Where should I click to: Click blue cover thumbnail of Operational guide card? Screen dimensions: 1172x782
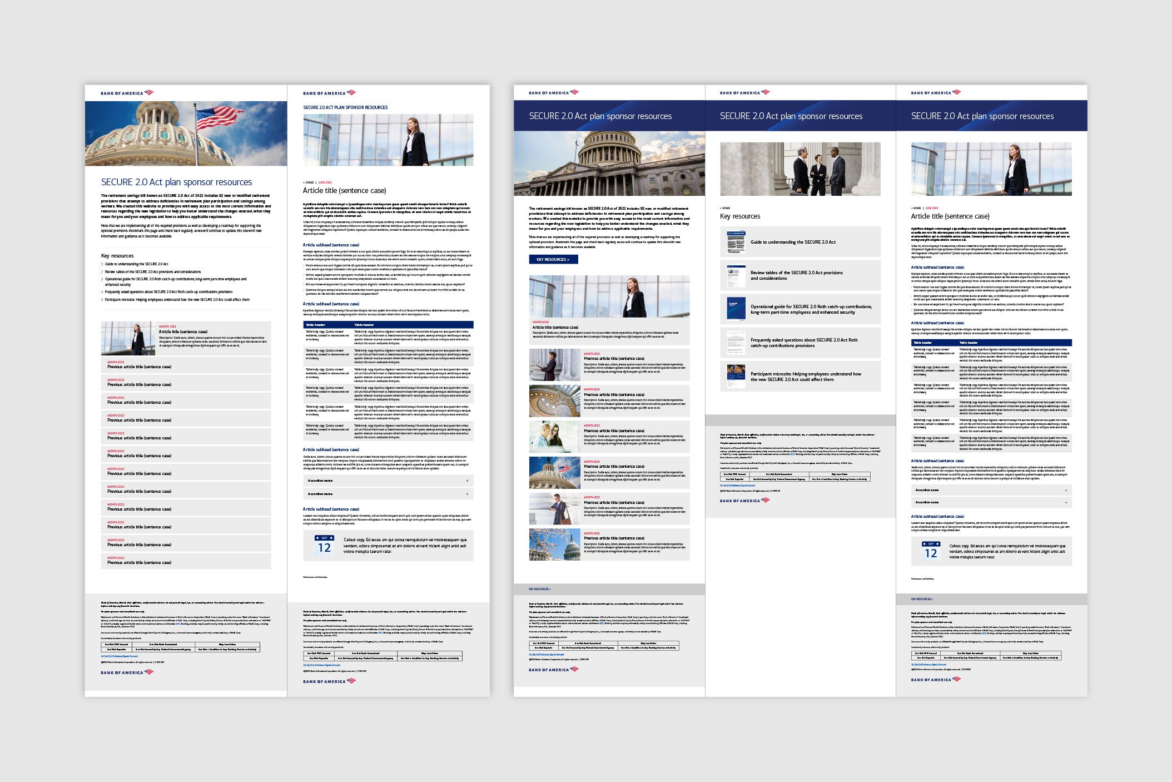(736, 309)
